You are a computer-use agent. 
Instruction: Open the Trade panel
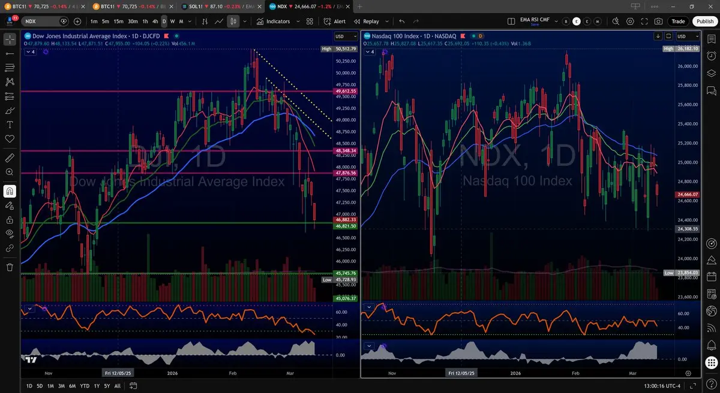click(x=678, y=21)
